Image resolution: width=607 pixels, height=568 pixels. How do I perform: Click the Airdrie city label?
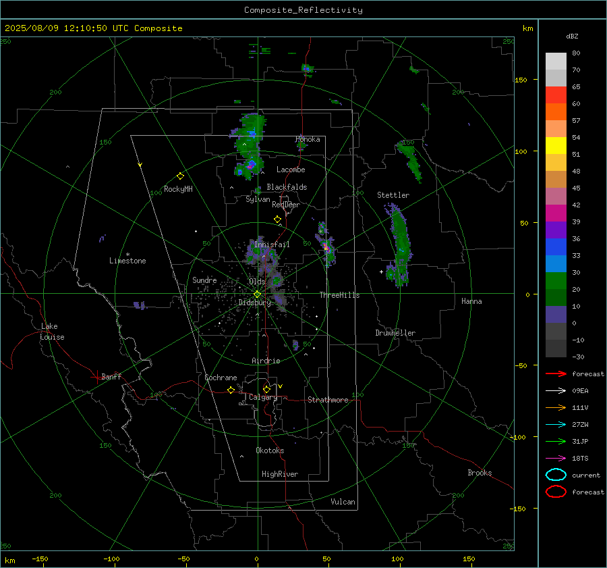point(266,361)
